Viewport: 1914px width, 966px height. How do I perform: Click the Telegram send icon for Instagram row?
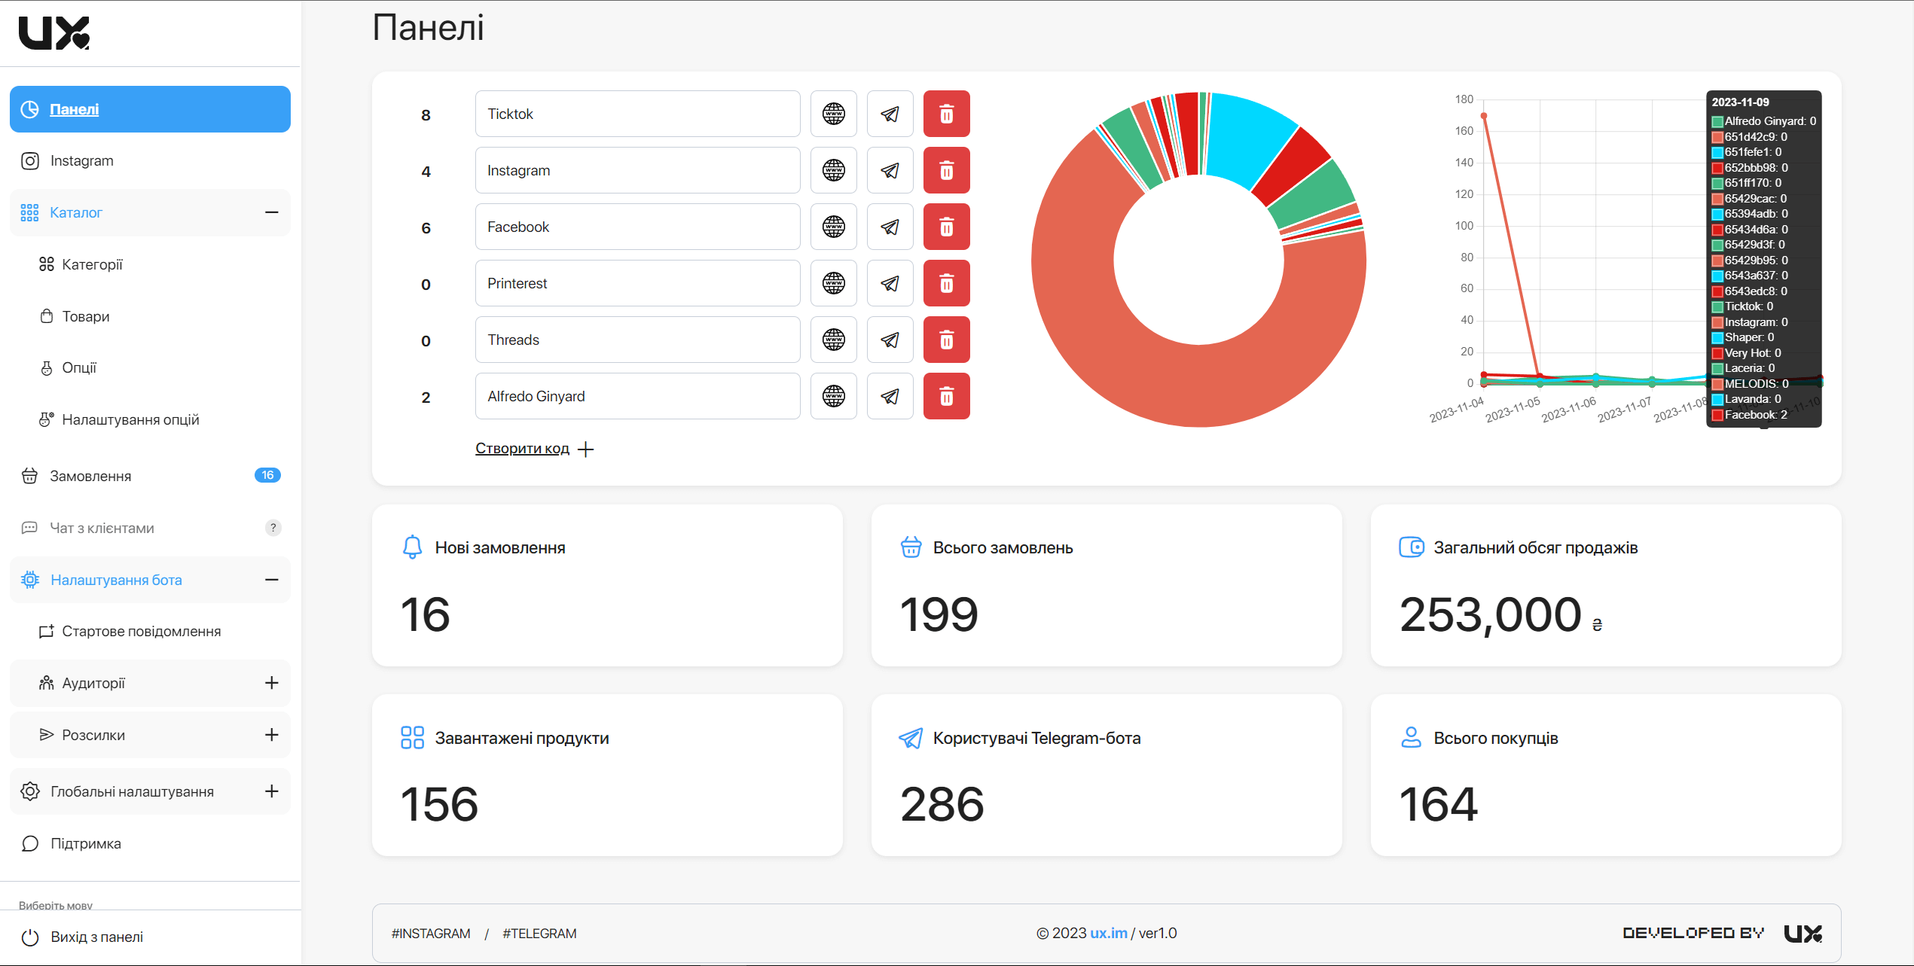click(890, 170)
